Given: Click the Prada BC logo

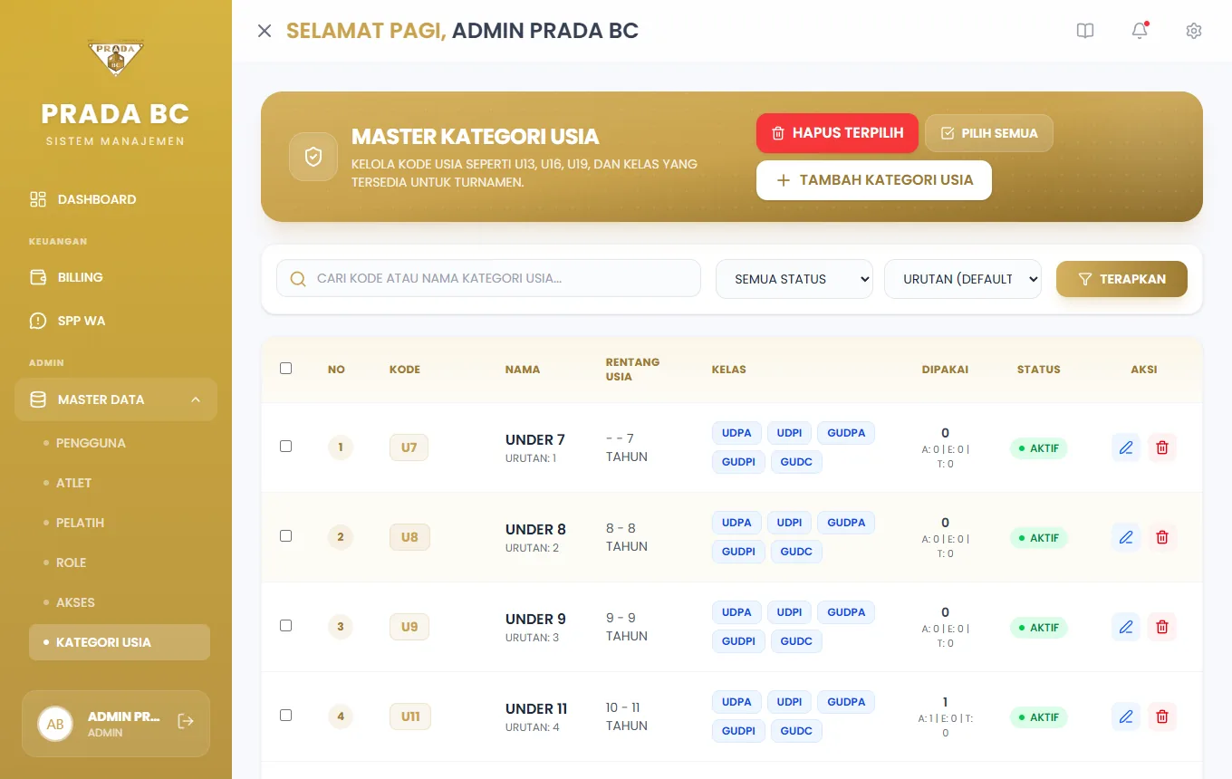Looking at the screenshot, I should point(116,60).
